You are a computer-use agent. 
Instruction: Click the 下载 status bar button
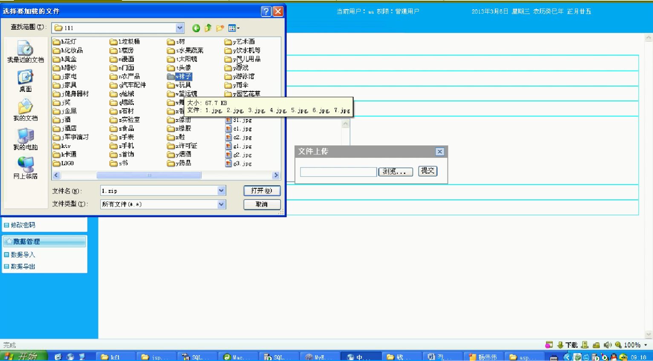pos(567,345)
